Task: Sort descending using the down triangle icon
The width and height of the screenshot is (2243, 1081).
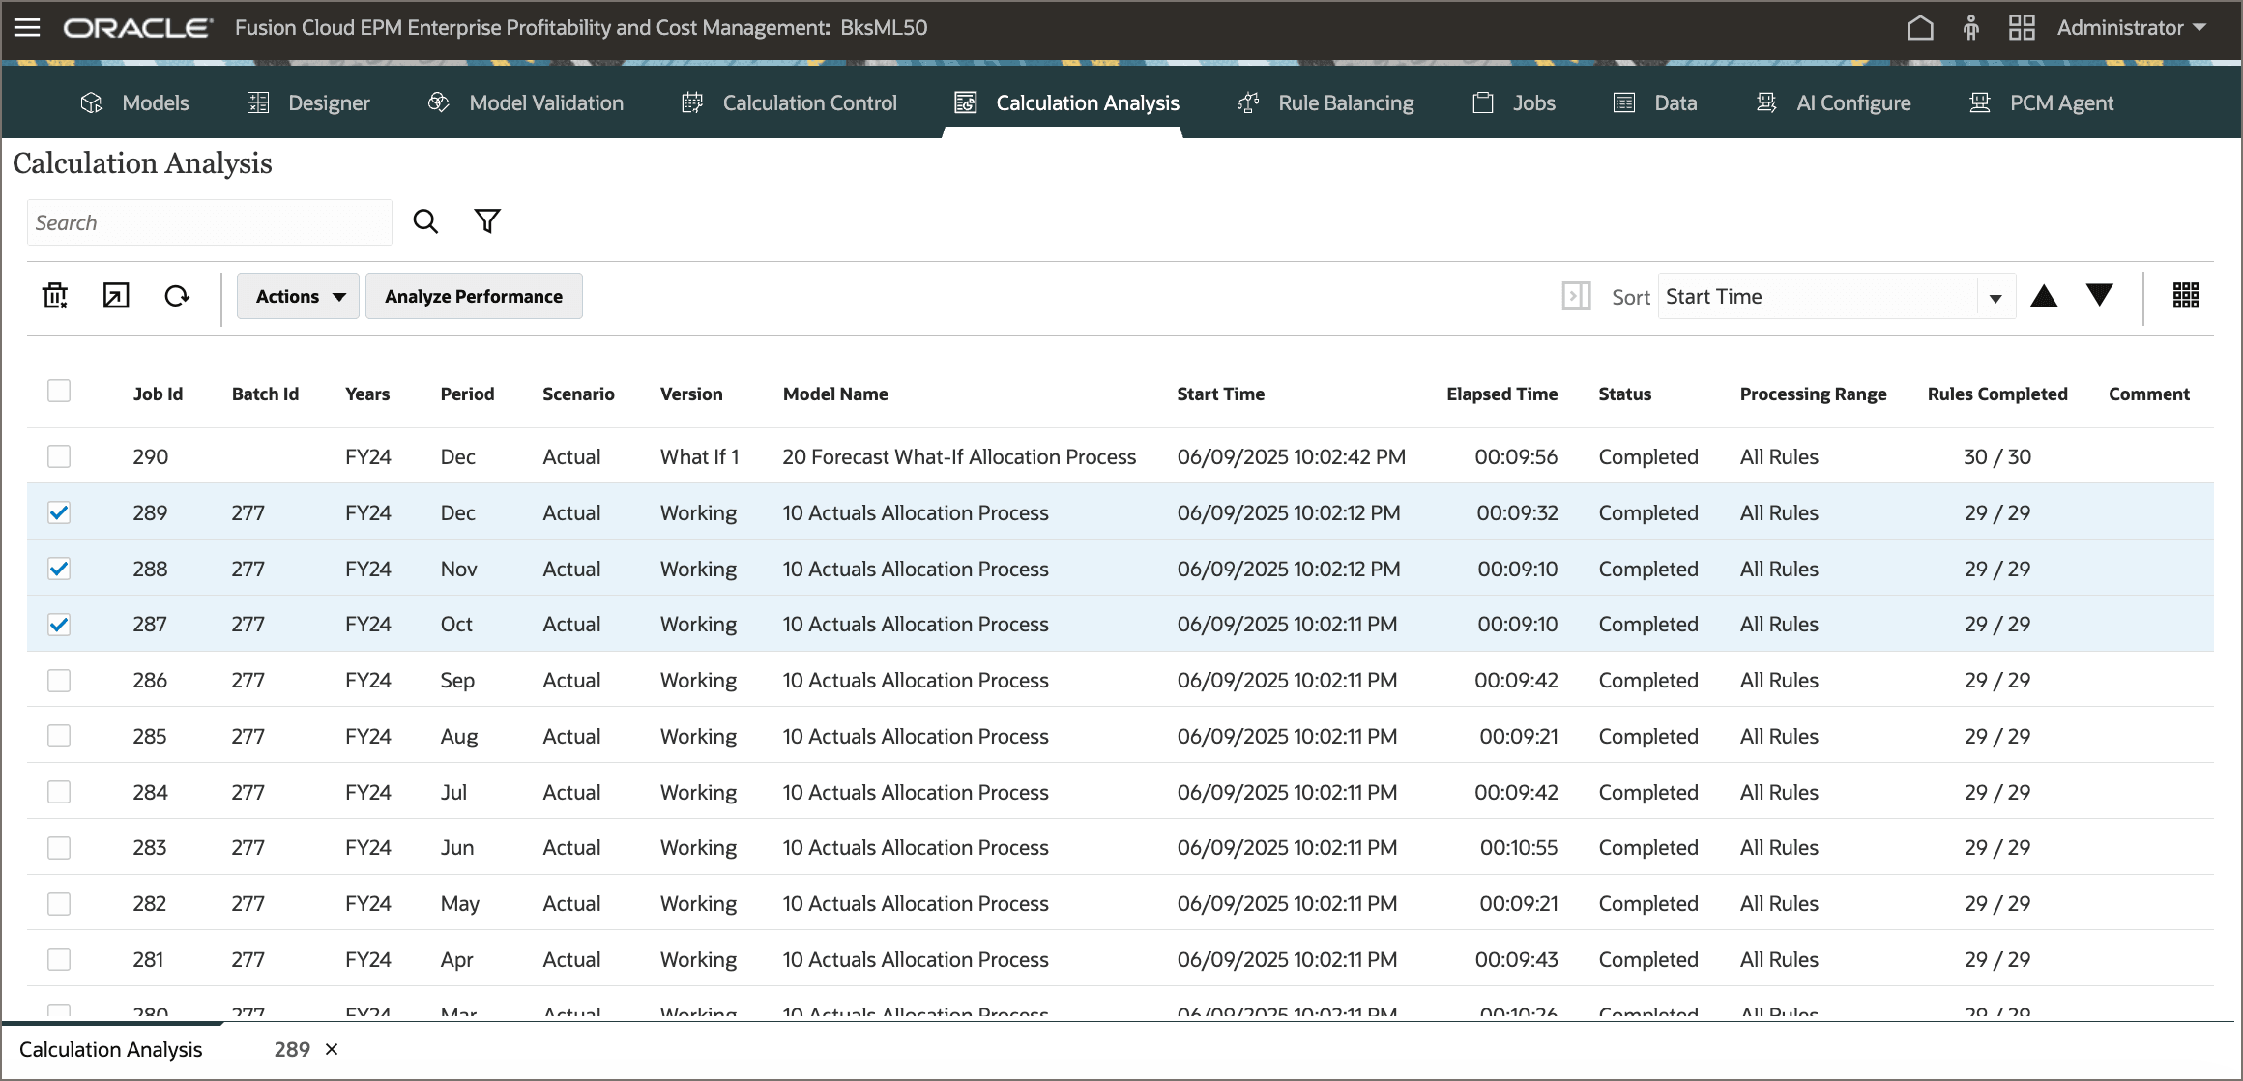Action: click(x=2099, y=296)
